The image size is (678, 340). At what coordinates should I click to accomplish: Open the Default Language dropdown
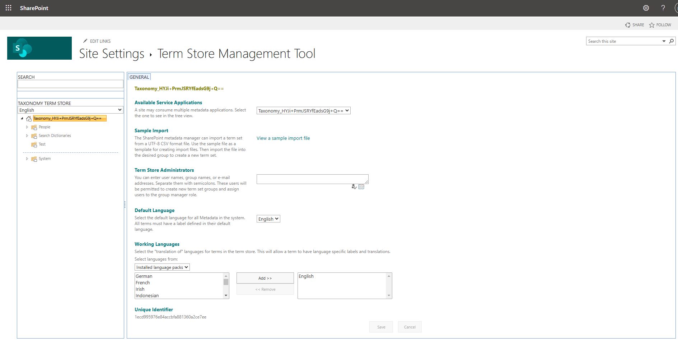click(x=268, y=219)
